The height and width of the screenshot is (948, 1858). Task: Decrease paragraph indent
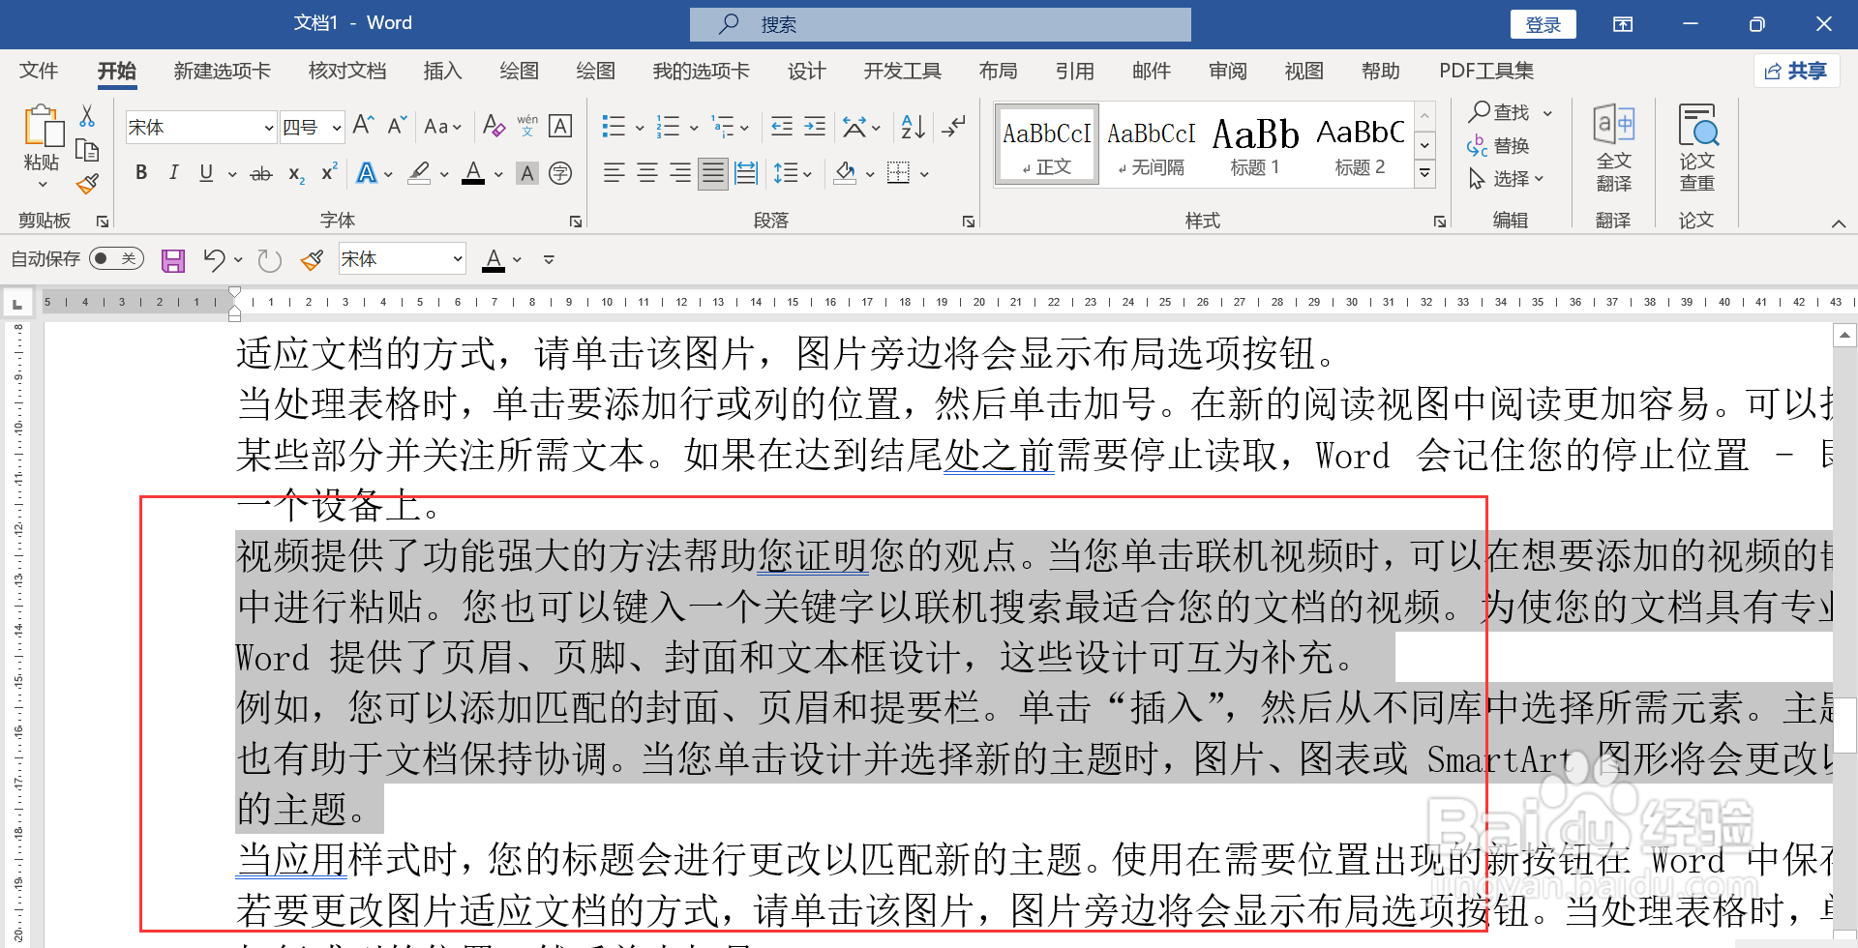coord(782,126)
